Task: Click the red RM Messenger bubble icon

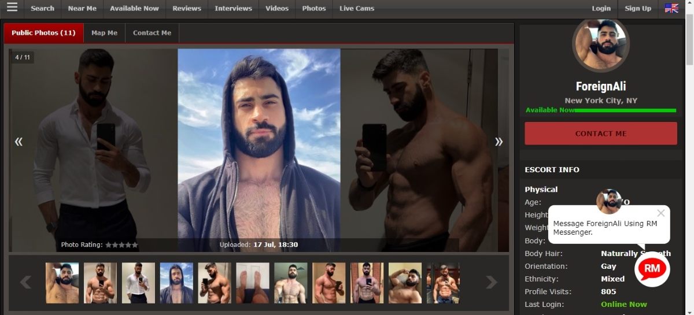Action: (x=652, y=269)
